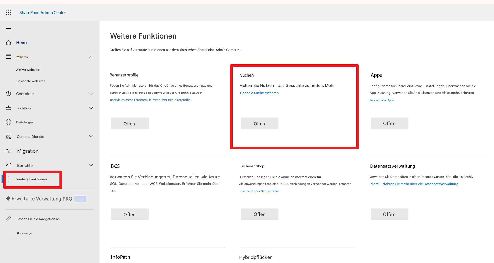Open Datensatzverwaltung with its Offen button
Viewport: 494px width, 263px height.
point(389,214)
